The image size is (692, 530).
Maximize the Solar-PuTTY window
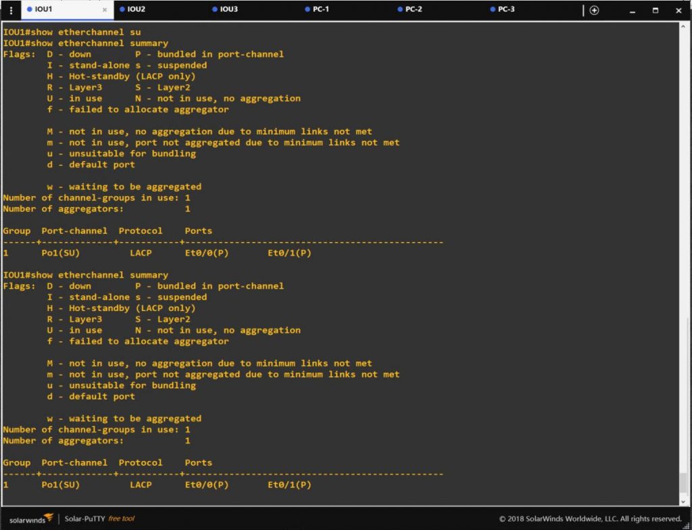coord(656,11)
